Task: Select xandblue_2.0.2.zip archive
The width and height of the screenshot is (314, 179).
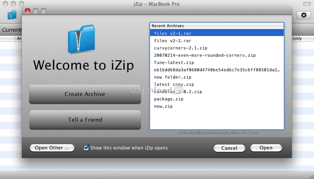Action: point(217,92)
